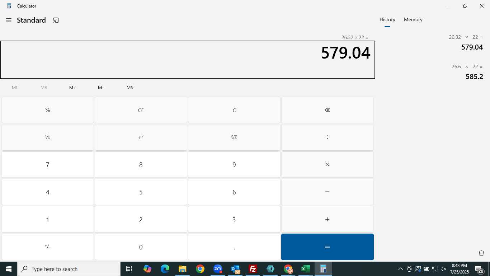Click the decimal point key
The height and width of the screenshot is (276, 490).
pyautogui.click(x=234, y=247)
